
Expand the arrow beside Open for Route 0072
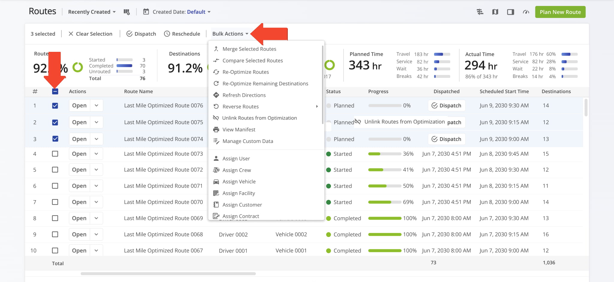pos(96,170)
